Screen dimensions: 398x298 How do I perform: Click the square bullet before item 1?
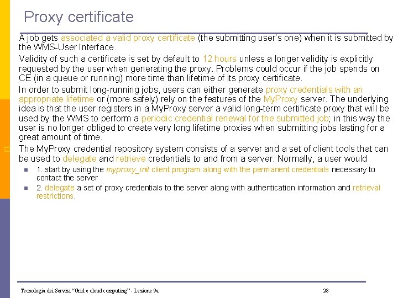click(26, 170)
